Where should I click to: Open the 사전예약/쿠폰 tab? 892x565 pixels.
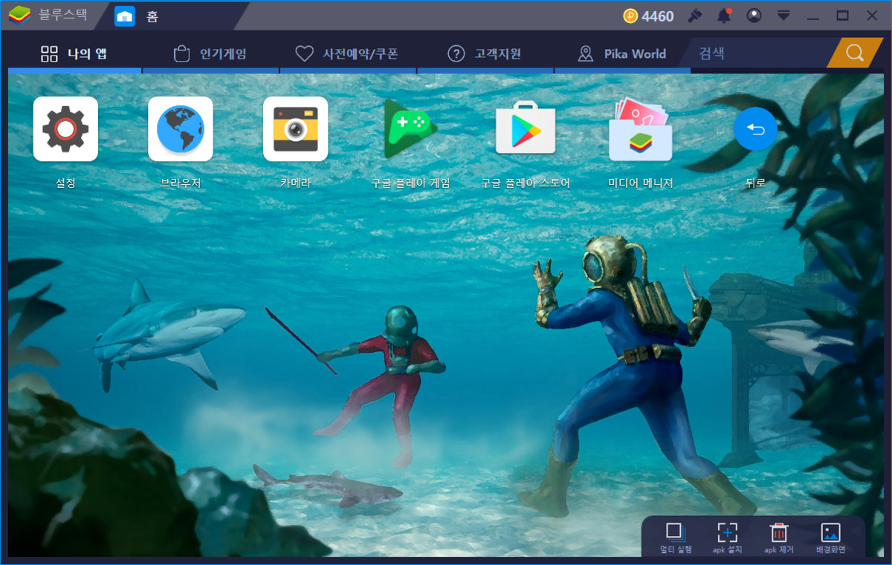(x=349, y=53)
